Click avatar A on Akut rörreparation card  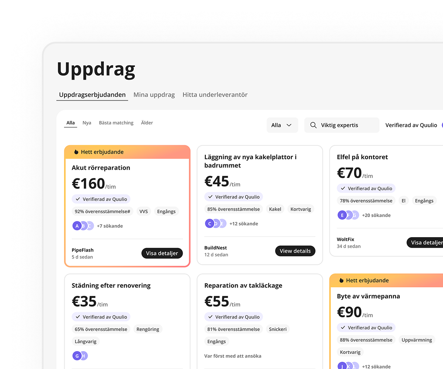(x=77, y=226)
